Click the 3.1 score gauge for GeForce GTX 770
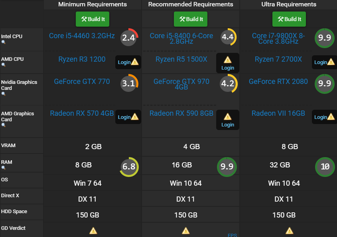This screenshot has width=337, height=237. pos(129,84)
